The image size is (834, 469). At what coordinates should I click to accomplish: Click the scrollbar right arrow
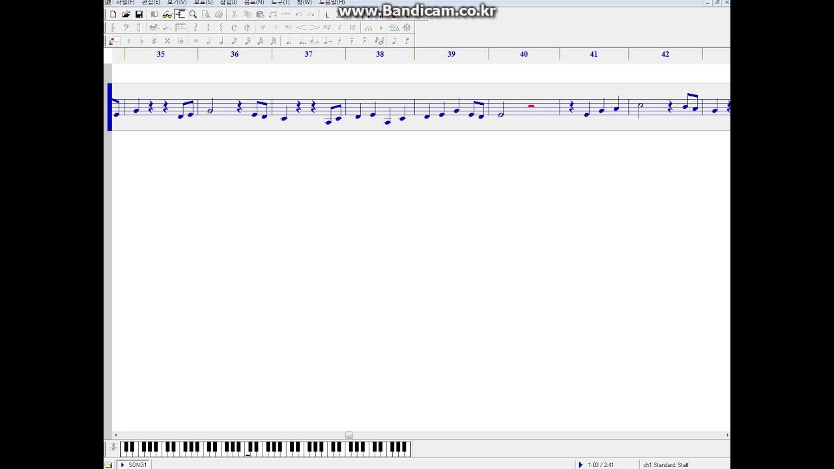click(x=727, y=435)
